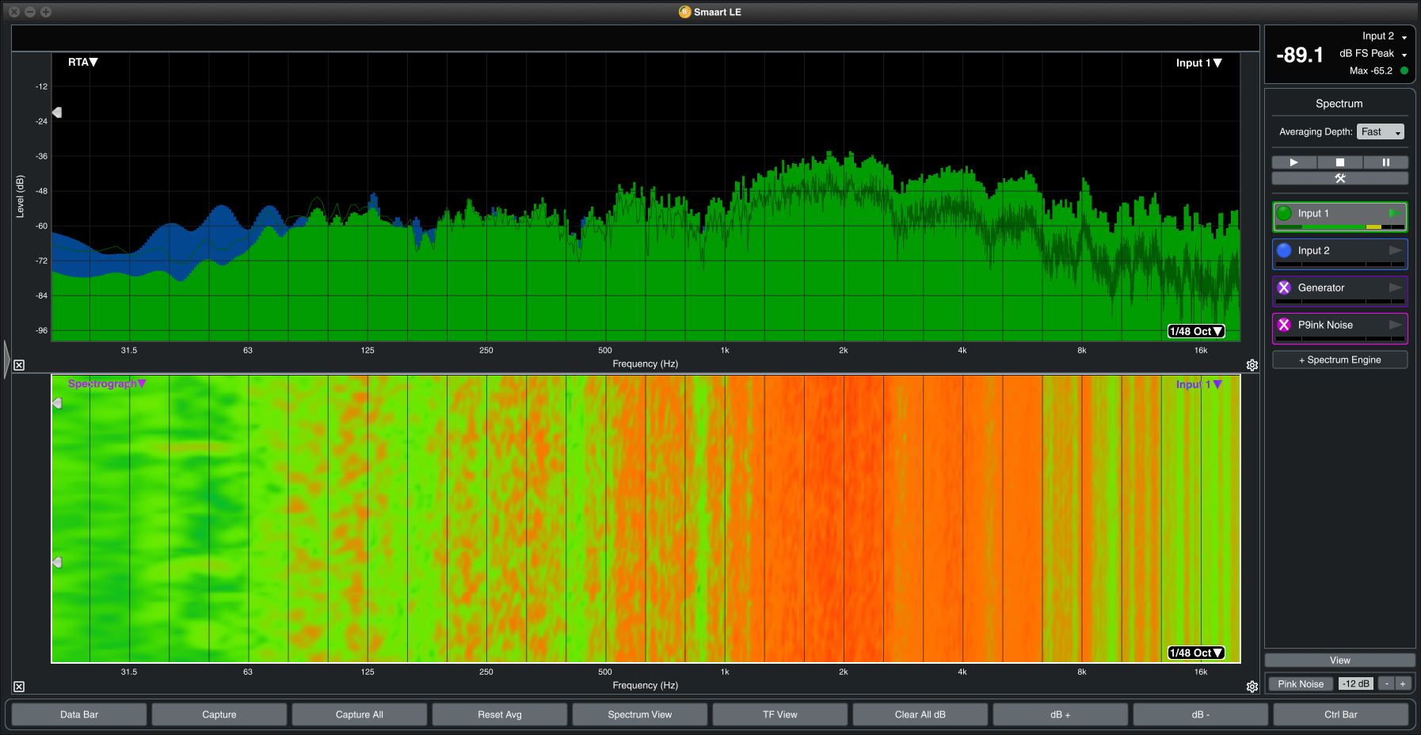Reset the Max -65.2 green indicator
Image resolution: width=1421 pixels, height=735 pixels.
click(1404, 70)
